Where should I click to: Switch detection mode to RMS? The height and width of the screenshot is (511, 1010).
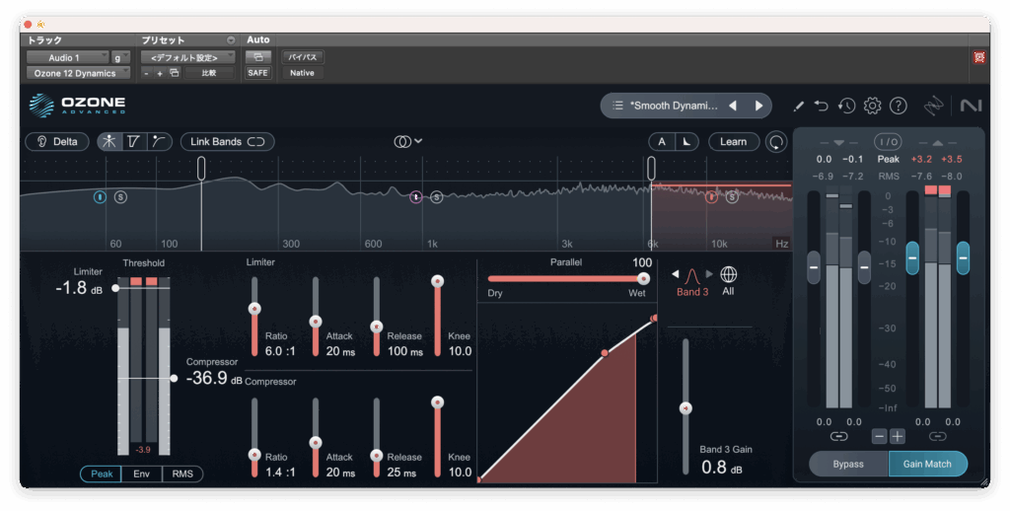click(x=182, y=474)
